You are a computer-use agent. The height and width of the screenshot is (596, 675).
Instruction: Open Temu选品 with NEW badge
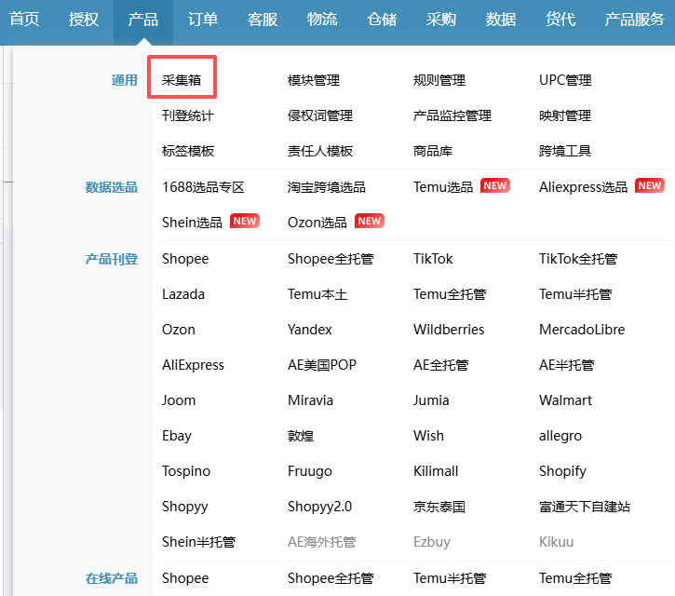443,186
